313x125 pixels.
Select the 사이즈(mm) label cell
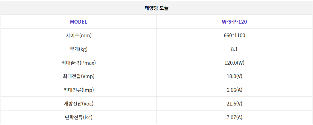point(79,35)
